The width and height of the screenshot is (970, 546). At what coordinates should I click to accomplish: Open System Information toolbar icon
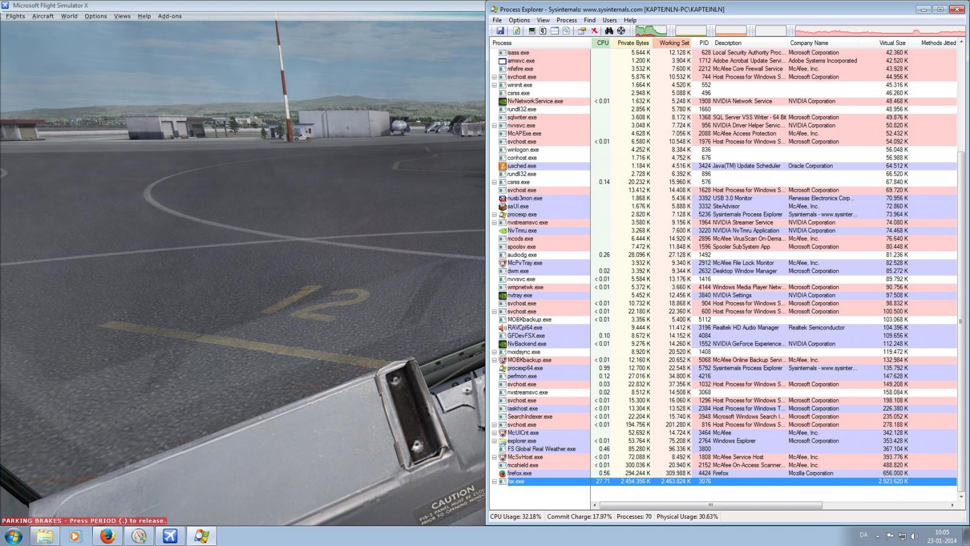point(532,31)
